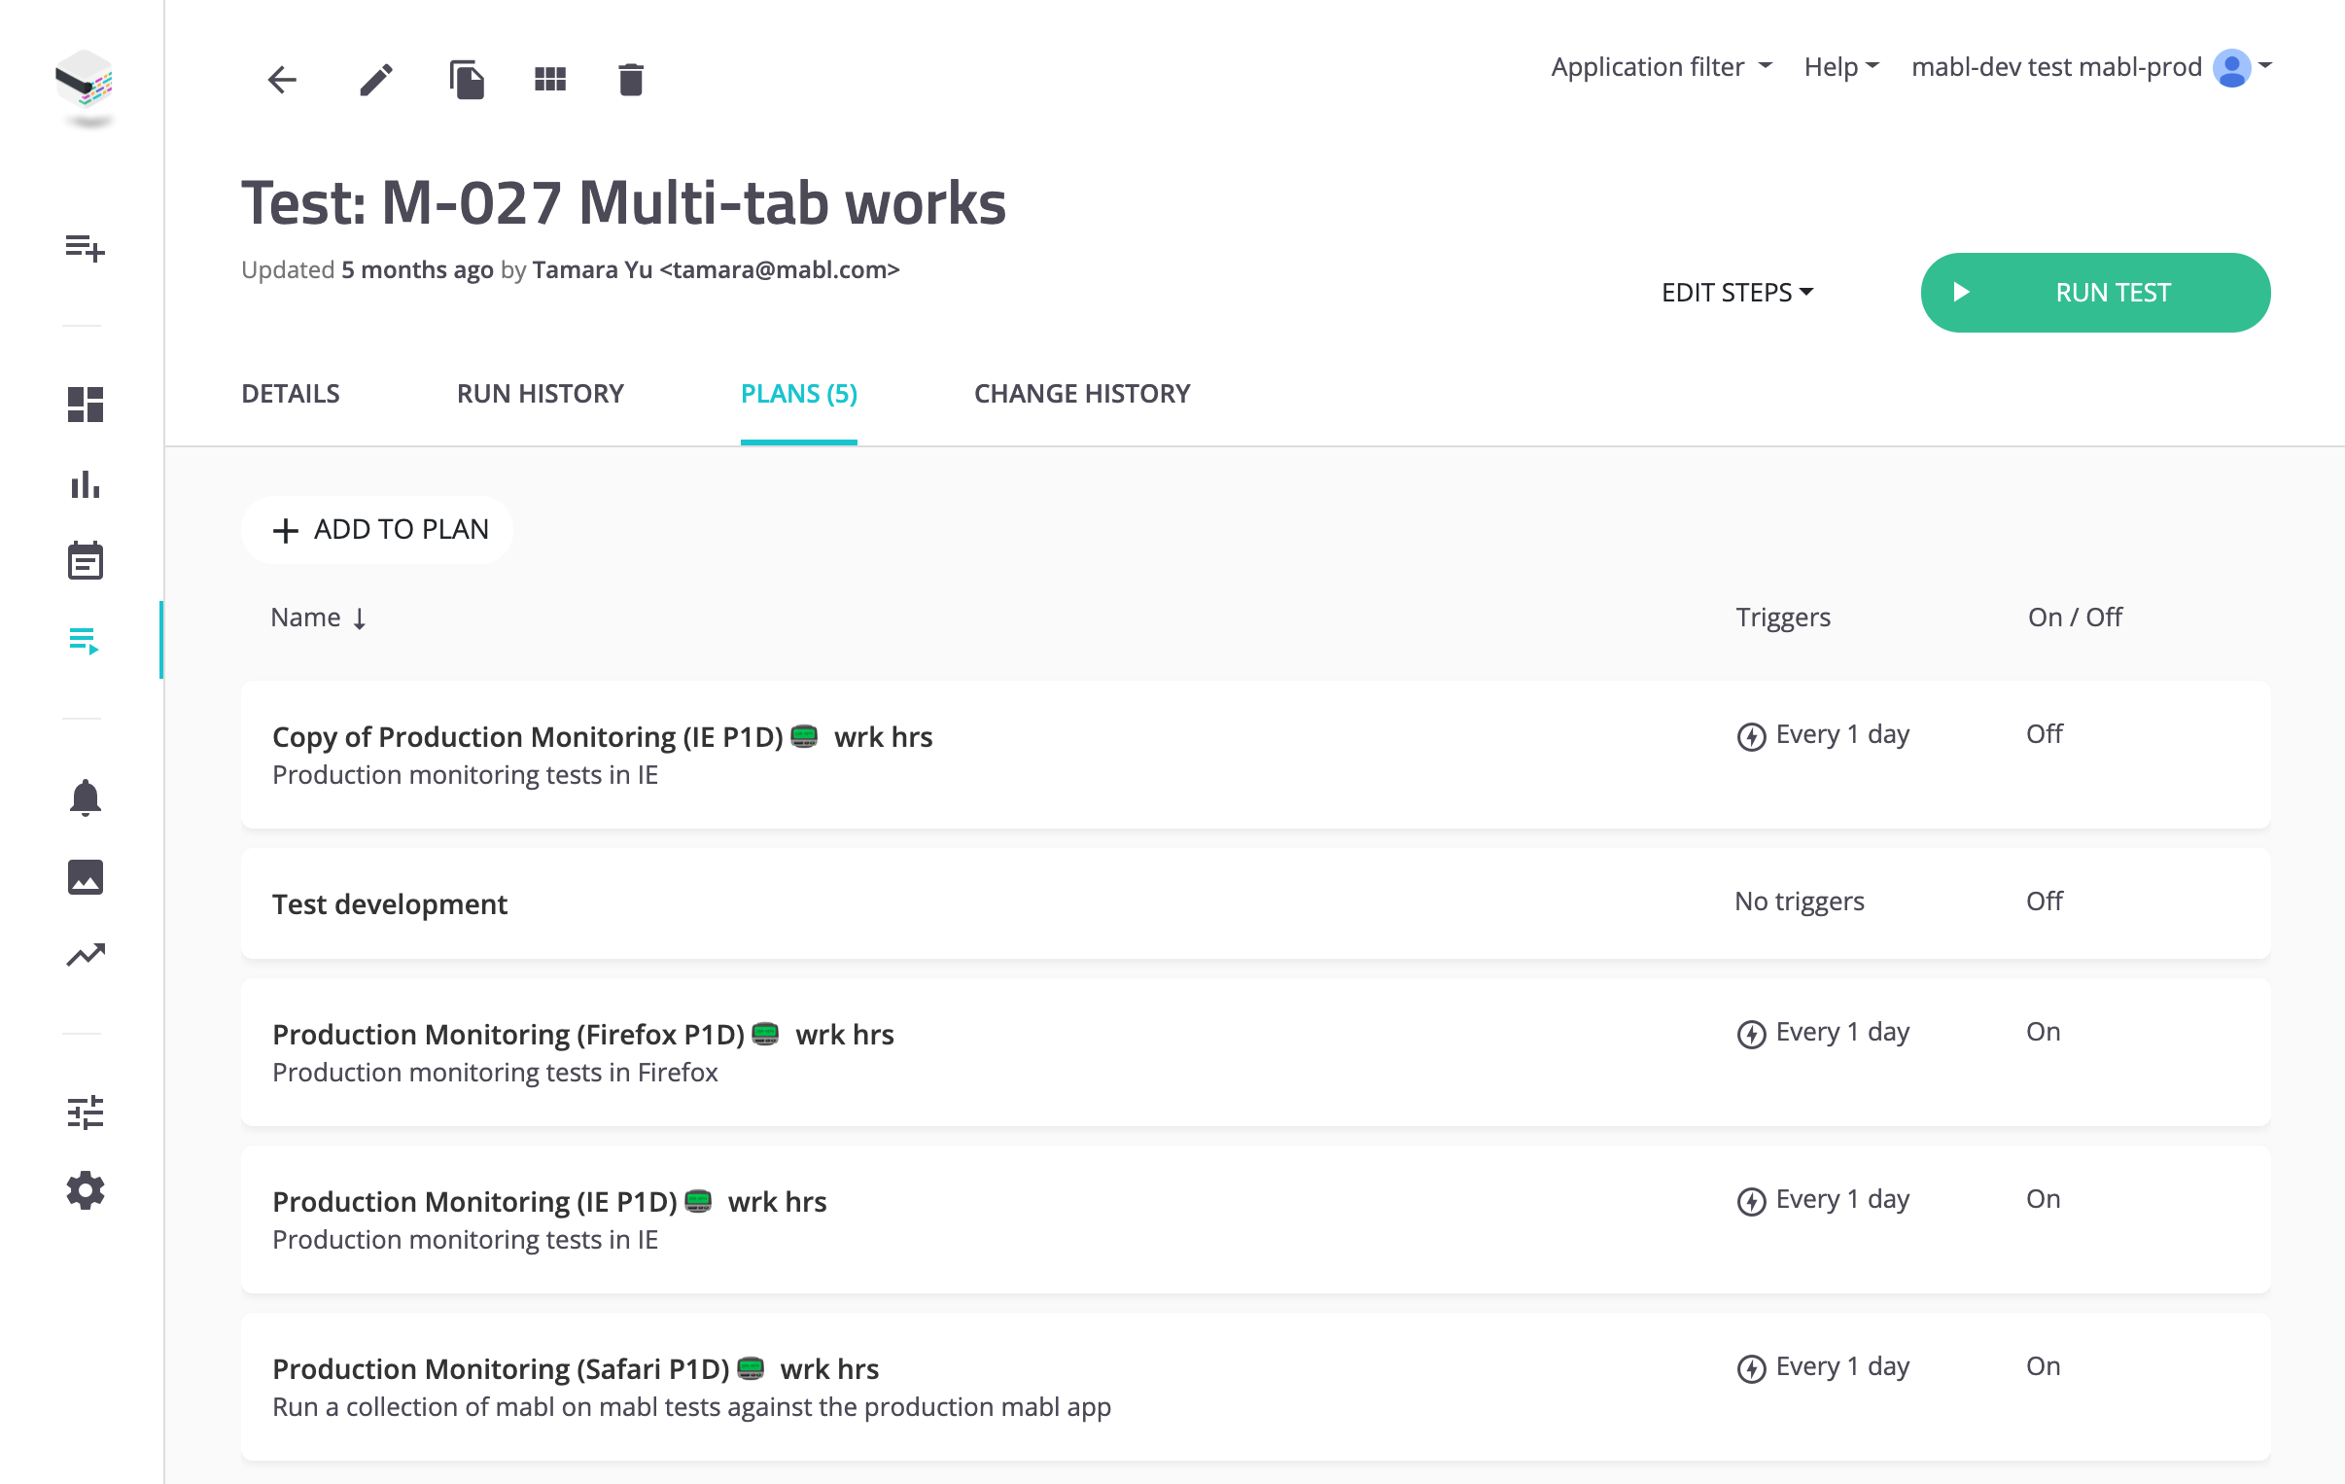Click green label icon on Copy of Production Monitoring
Viewport: 2345px width, 1484px height.
tap(803, 735)
